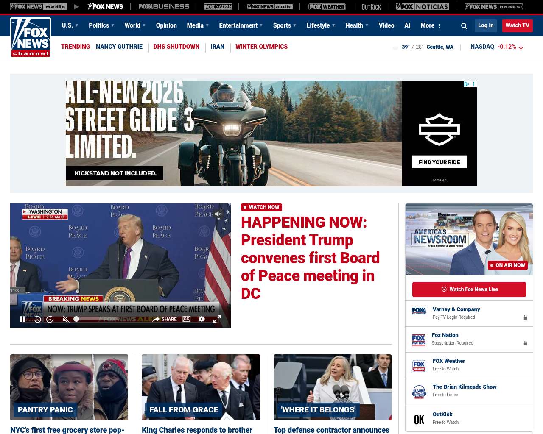Image resolution: width=543 pixels, height=434 pixels.
Task: Expand the Politics dropdown menu
Action: 101,25
